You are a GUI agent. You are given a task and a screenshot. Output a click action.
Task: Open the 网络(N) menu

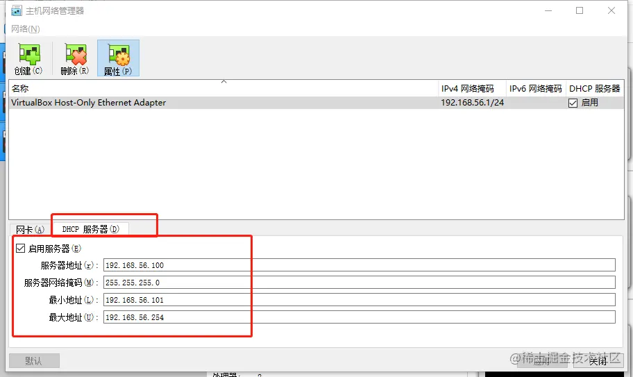26,28
